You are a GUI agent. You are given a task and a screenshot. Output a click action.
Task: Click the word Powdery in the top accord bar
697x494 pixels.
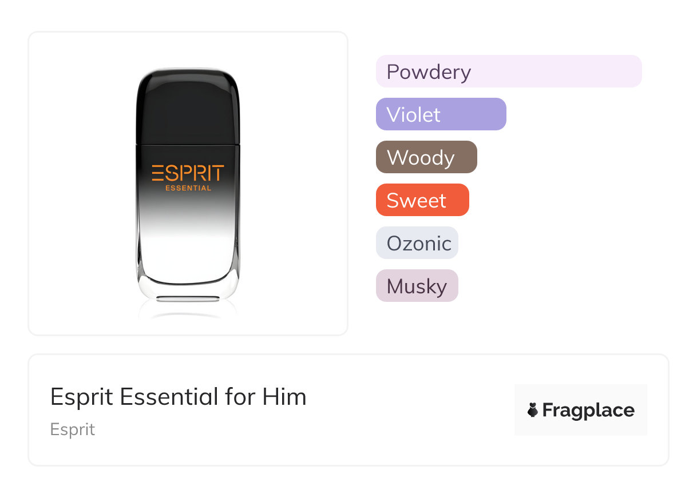[x=429, y=72]
